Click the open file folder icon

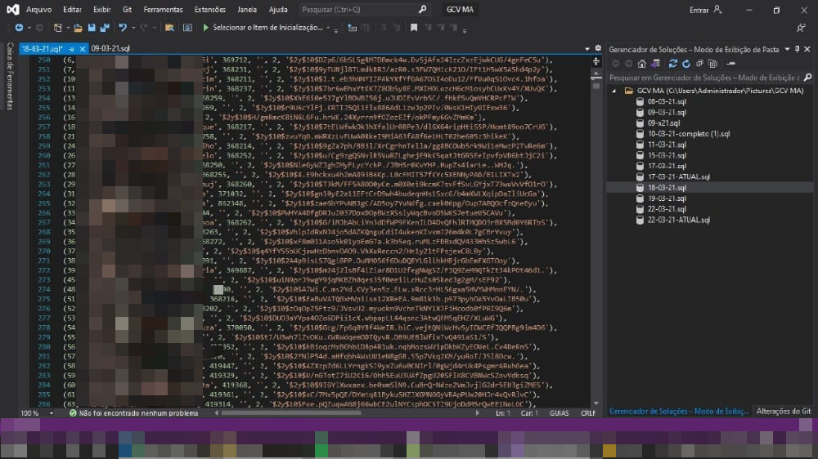point(78,28)
